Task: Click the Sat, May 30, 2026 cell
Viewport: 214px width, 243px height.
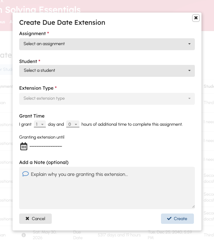Action: coord(45,235)
